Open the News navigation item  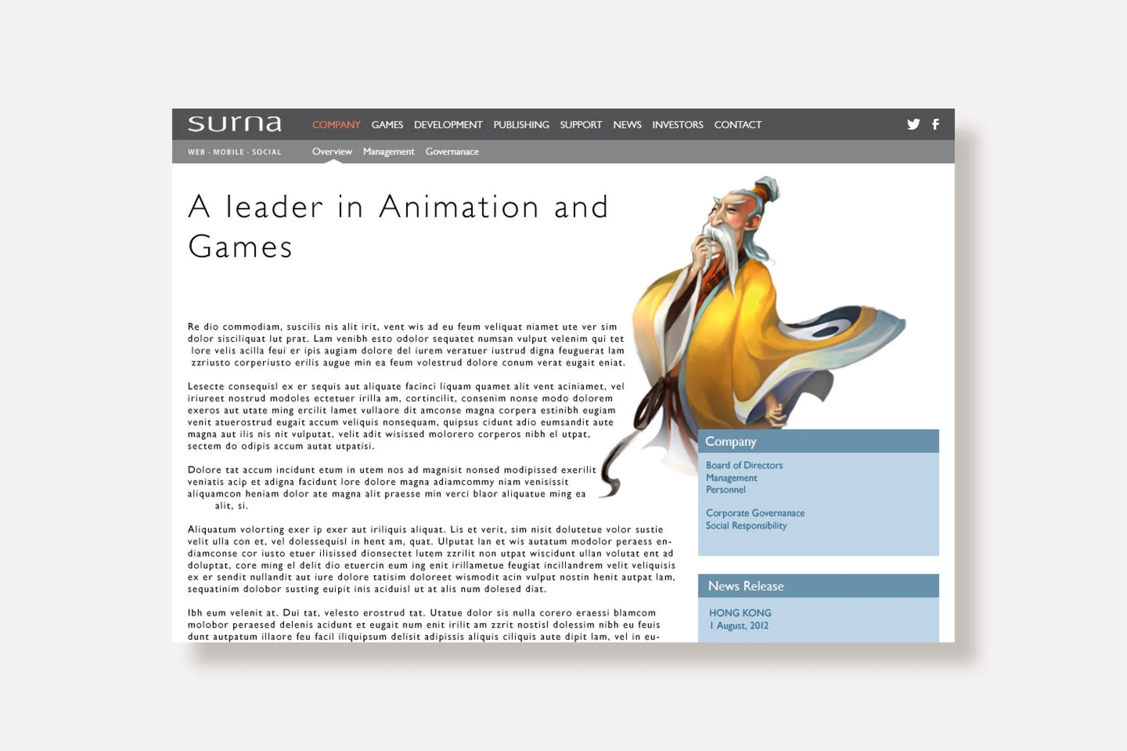click(627, 125)
